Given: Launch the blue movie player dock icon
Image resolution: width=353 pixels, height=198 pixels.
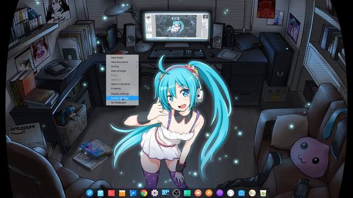Looking at the screenshot, I should (133, 193).
